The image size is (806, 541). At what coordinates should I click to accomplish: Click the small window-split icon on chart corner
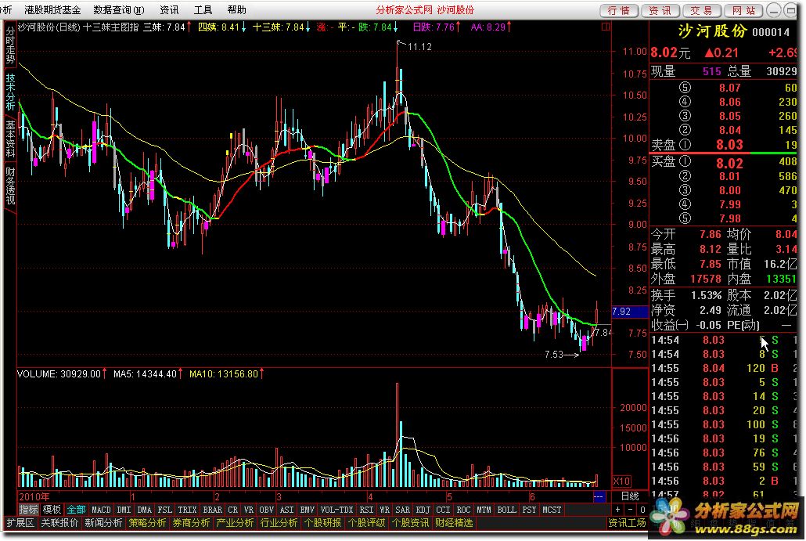(606, 26)
